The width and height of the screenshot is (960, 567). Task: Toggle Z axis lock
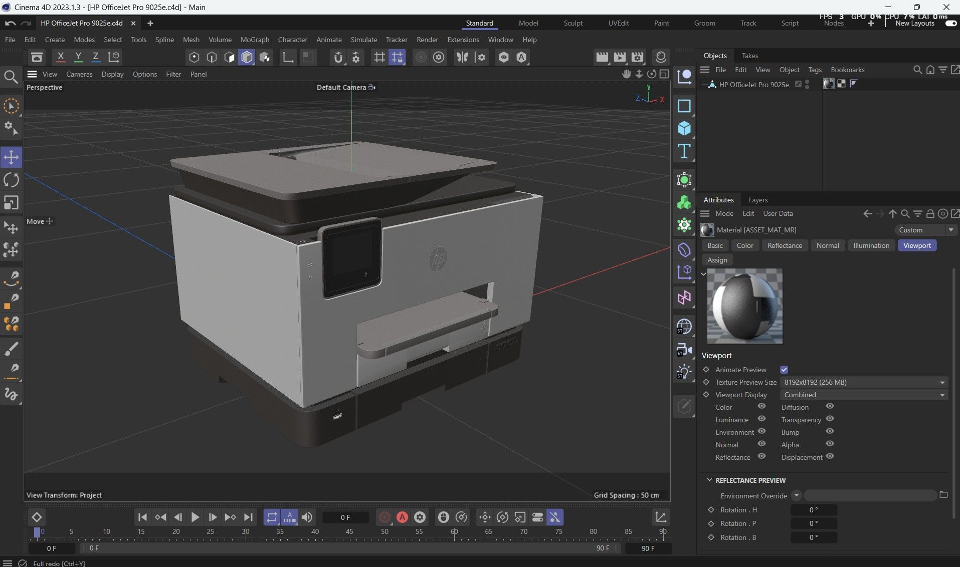pyautogui.click(x=96, y=57)
